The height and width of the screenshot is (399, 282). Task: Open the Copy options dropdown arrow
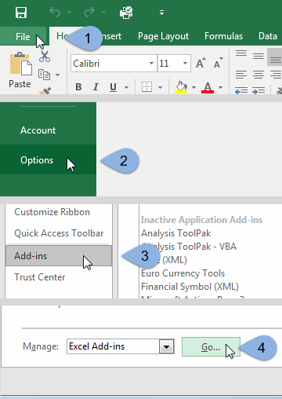tap(57, 75)
